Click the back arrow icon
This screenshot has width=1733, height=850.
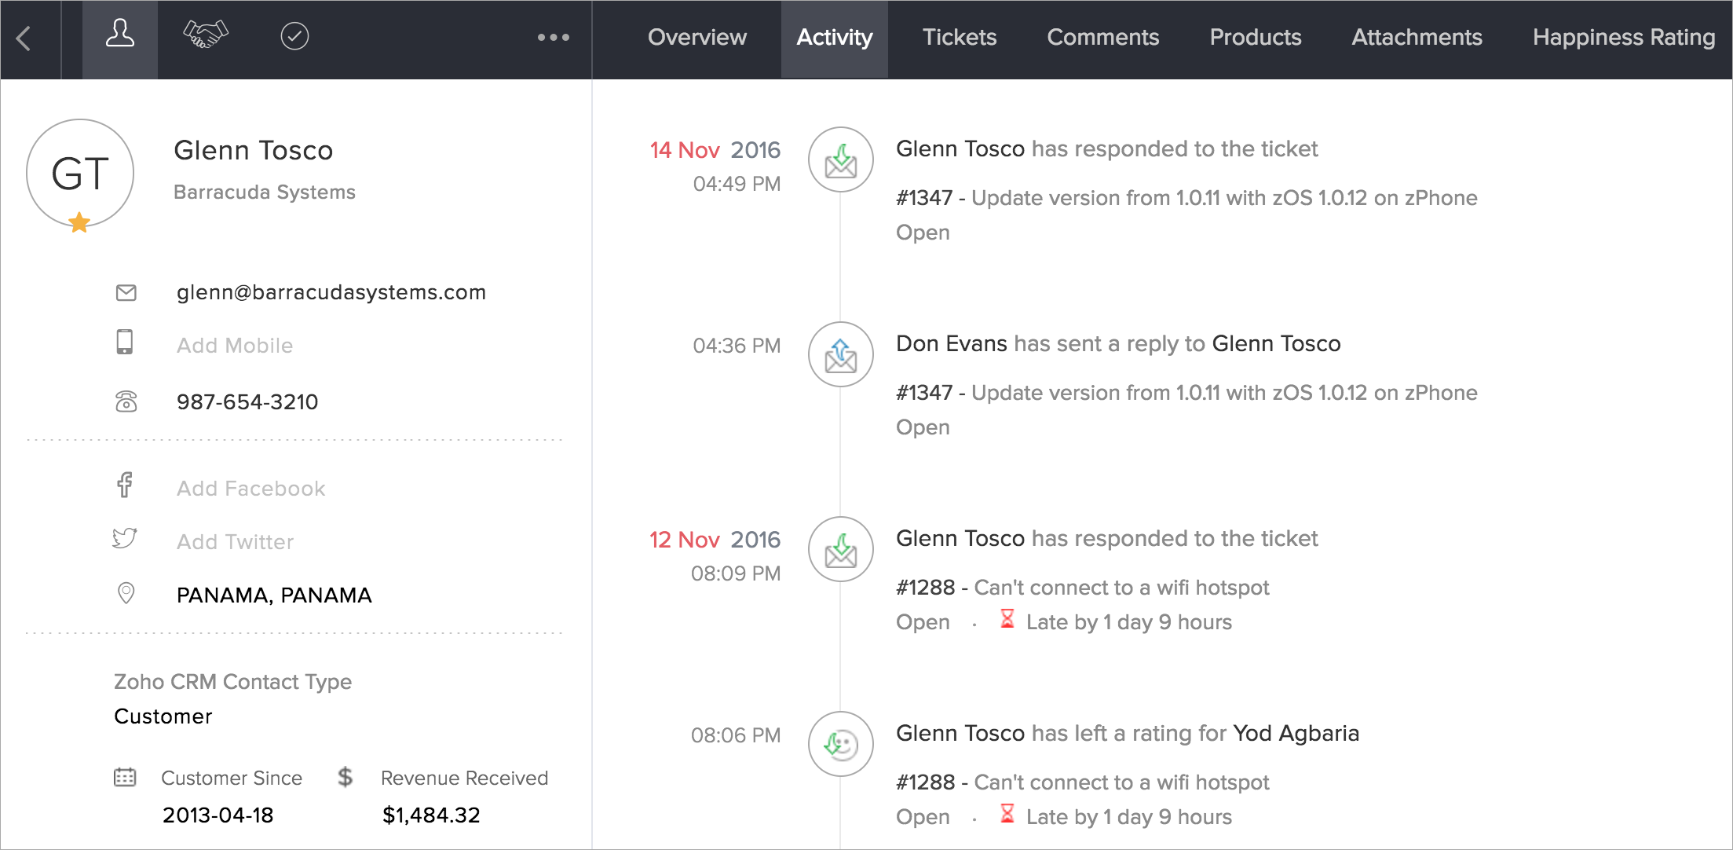pos(24,38)
